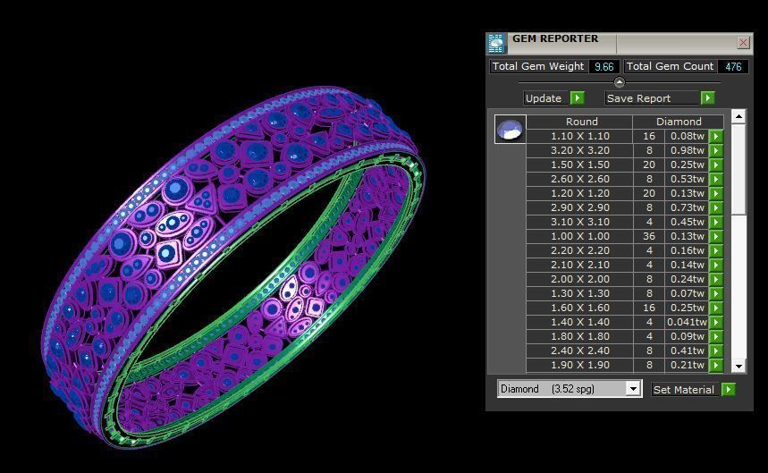The height and width of the screenshot is (473, 768).
Task: Click green arrow for 3.20 X 3.20 row
Action: coord(716,150)
